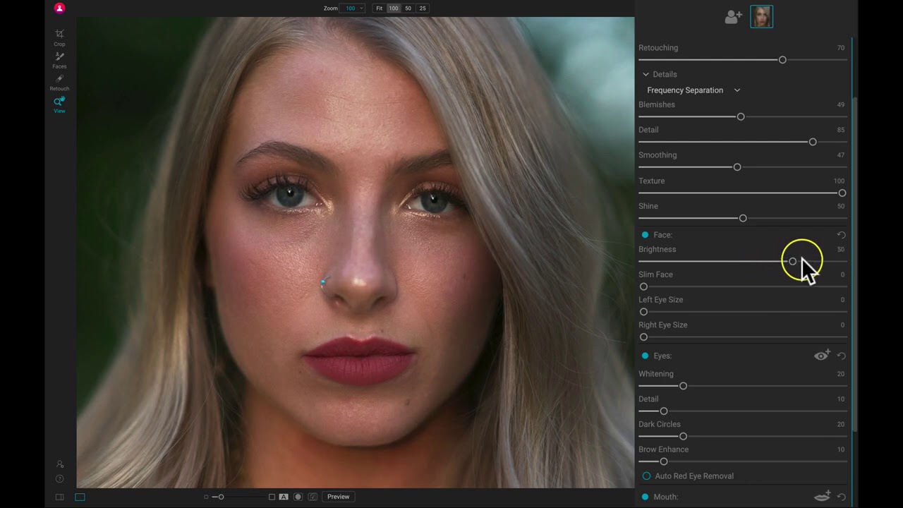This screenshot has height=508, width=903.
Task: Click the eye mask icon in Eyes section
Action: pyautogui.click(x=822, y=356)
